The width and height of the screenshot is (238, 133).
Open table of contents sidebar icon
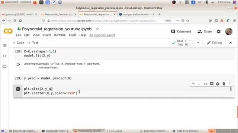coord(4,45)
